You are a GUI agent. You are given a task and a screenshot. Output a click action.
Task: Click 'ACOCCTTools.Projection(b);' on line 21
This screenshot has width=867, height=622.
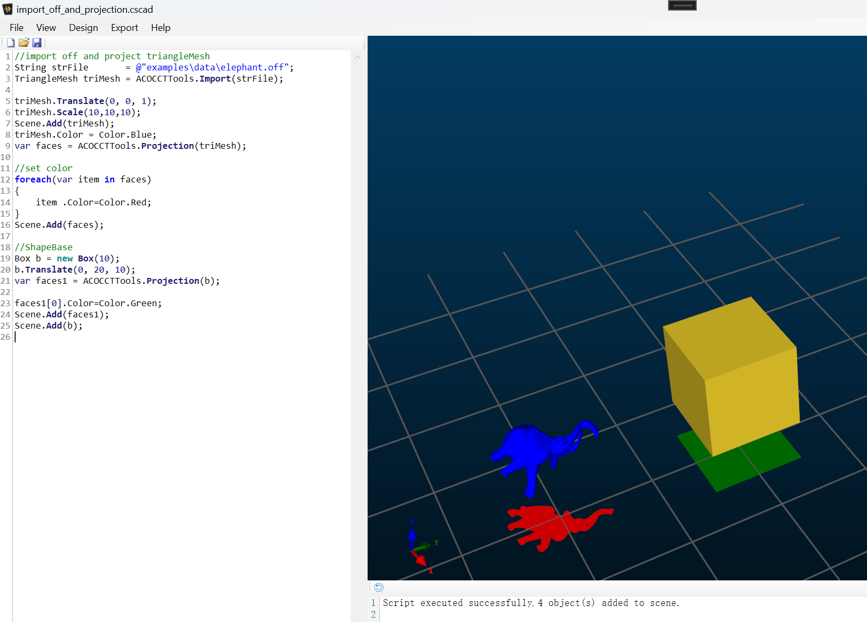click(151, 281)
